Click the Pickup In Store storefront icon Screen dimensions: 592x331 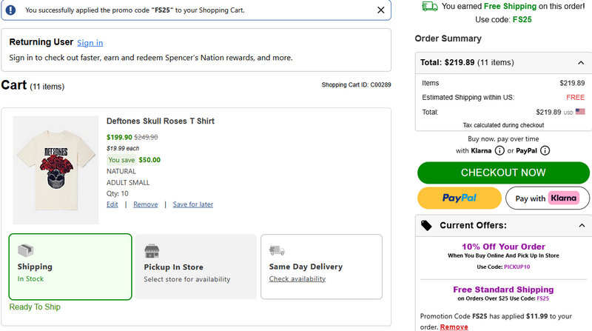pos(152,250)
